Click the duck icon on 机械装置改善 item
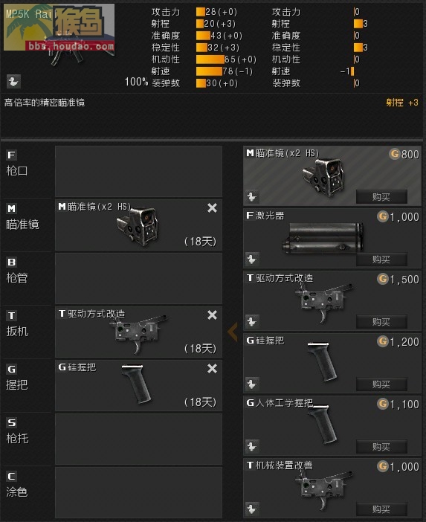Screen dimensions: 426x522 tap(252, 509)
